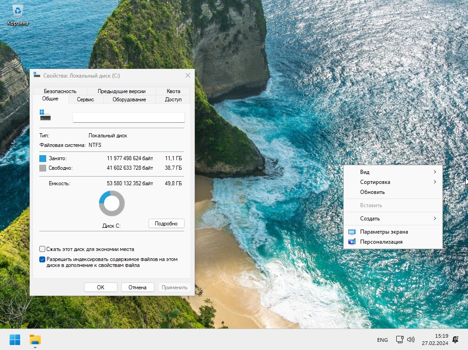Image resolution: width=468 pixels, height=350 pixels.
Task: Click the '41 602 633 728 байт' value
Action: [x=130, y=168]
